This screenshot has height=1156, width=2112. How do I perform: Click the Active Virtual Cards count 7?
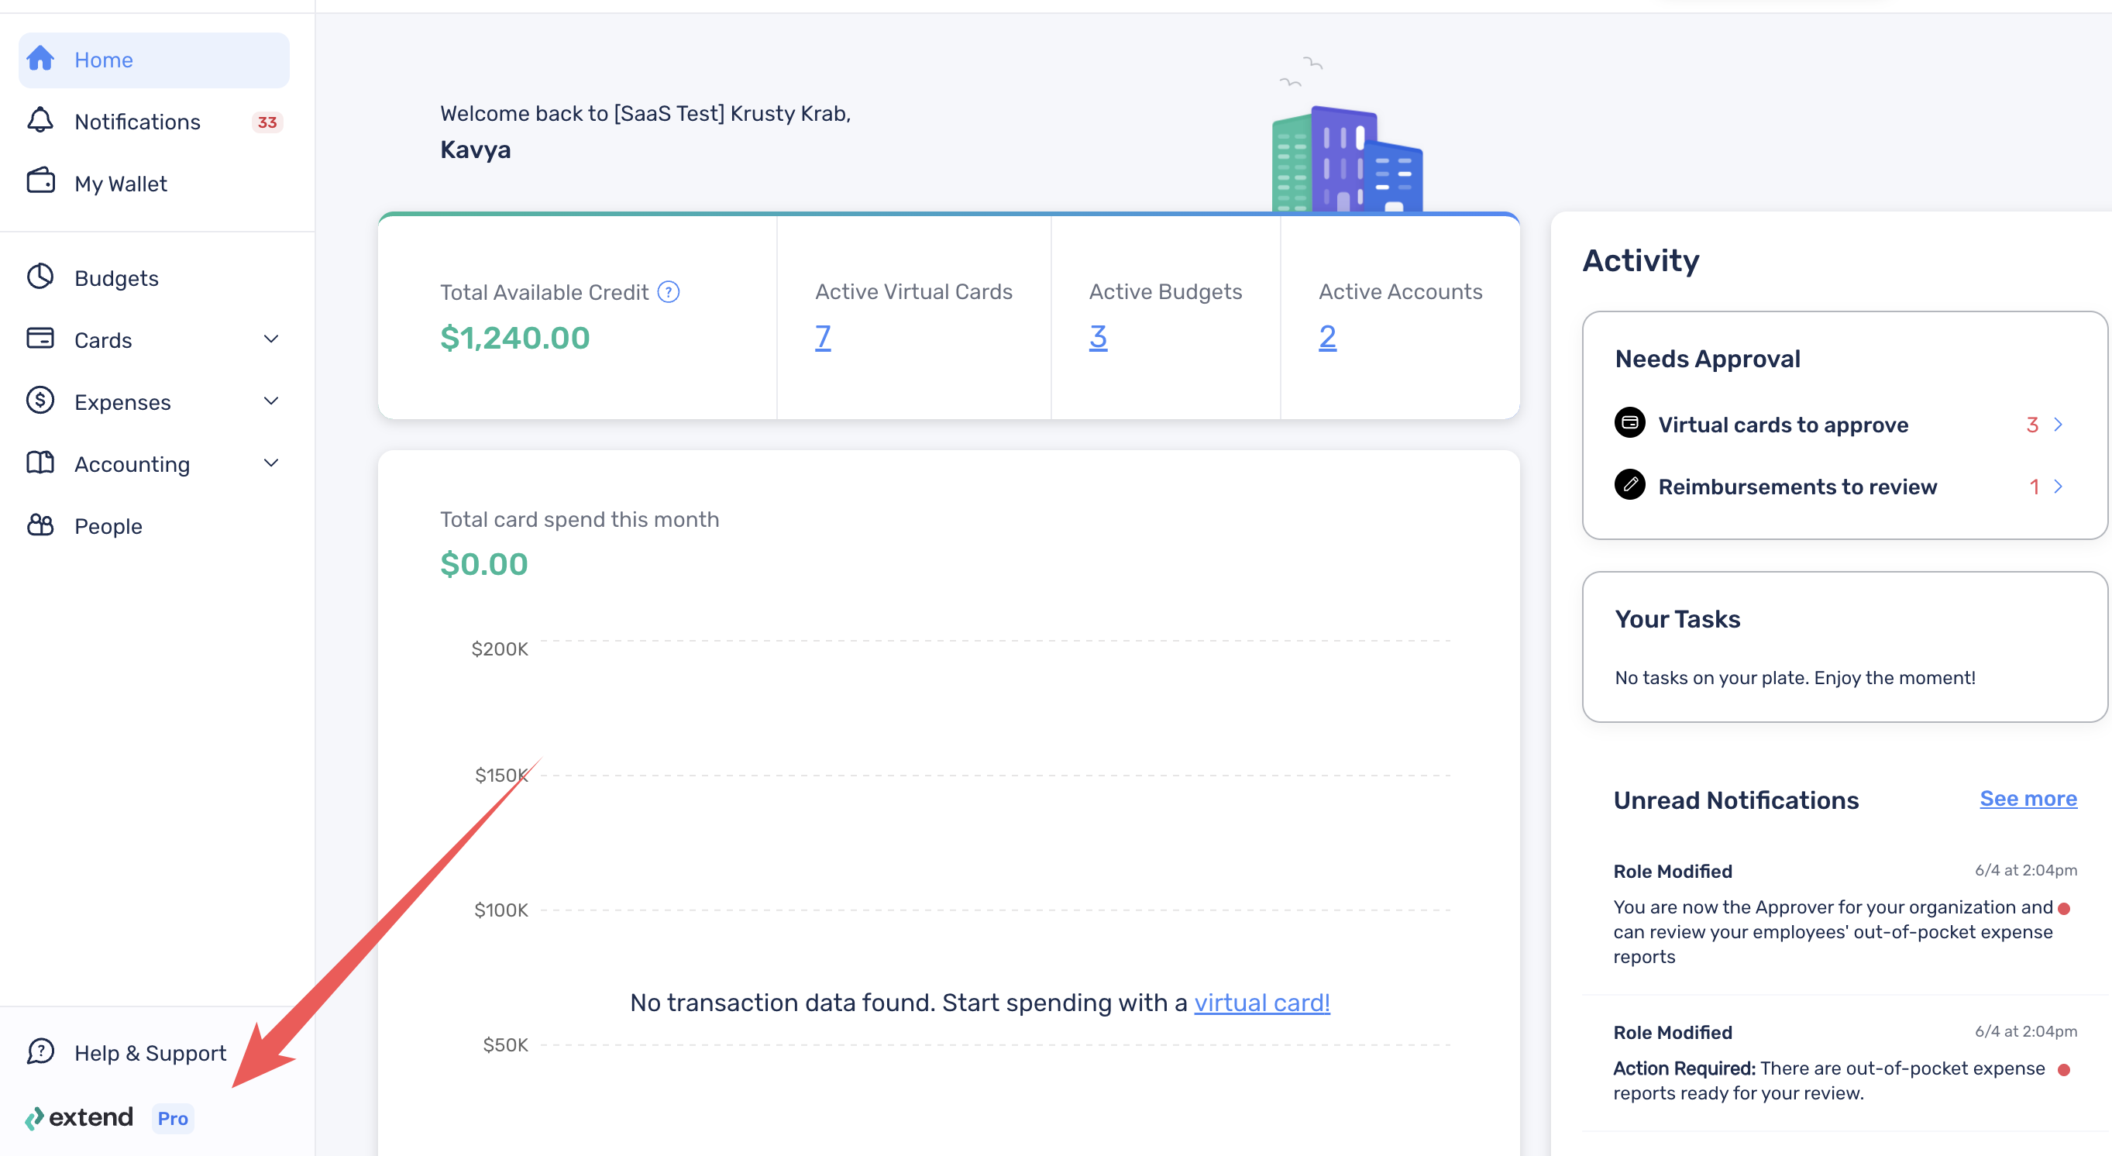point(822,336)
